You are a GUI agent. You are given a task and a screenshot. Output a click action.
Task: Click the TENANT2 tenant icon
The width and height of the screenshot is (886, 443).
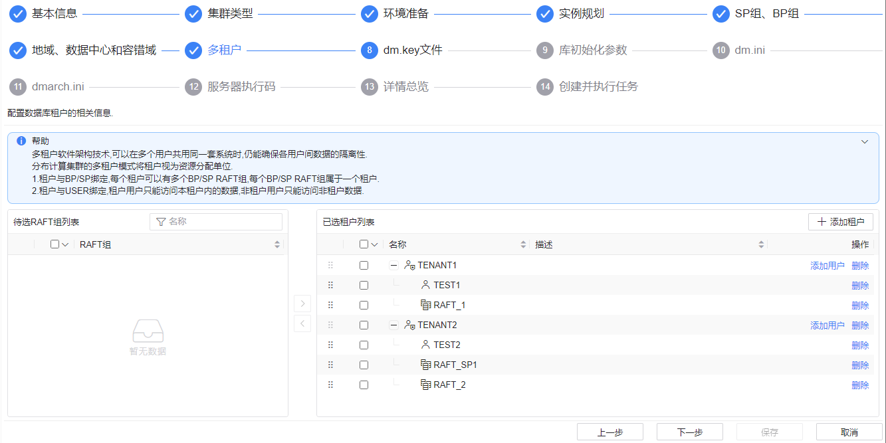(x=409, y=325)
